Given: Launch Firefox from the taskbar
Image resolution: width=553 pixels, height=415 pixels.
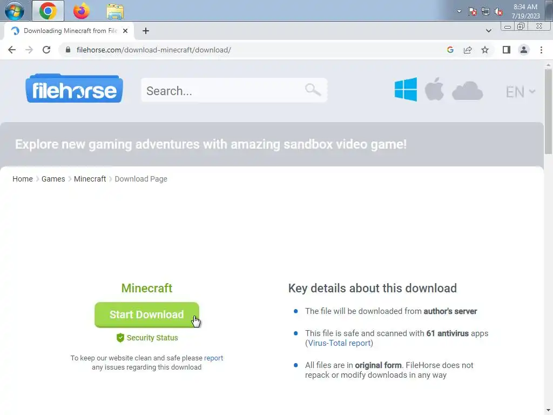Looking at the screenshot, I should click(x=82, y=11).
